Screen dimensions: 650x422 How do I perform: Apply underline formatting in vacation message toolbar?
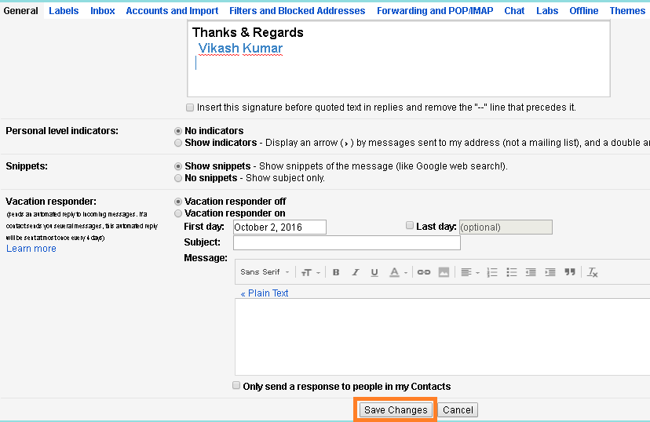374,272
